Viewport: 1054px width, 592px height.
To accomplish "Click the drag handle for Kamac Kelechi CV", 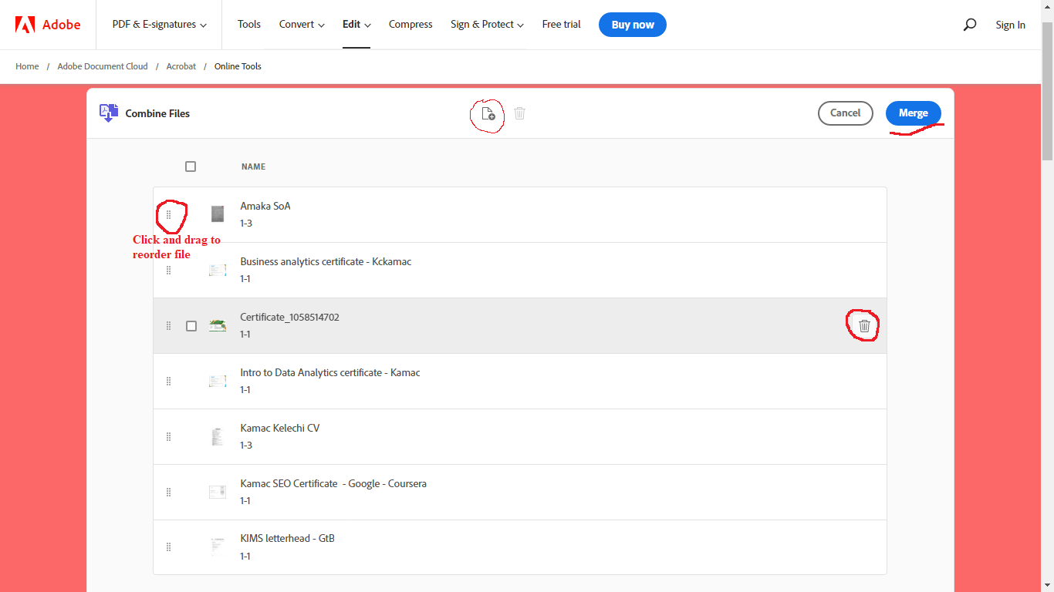I will point(169,436).
